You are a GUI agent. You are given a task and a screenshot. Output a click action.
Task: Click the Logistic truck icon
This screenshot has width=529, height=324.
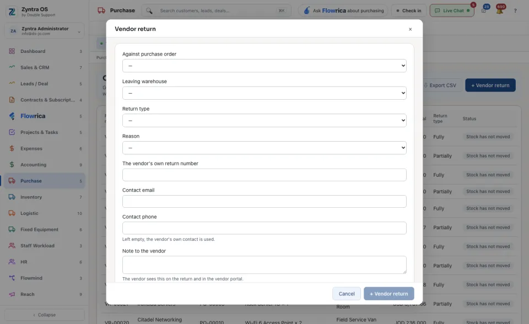(12, 213)
